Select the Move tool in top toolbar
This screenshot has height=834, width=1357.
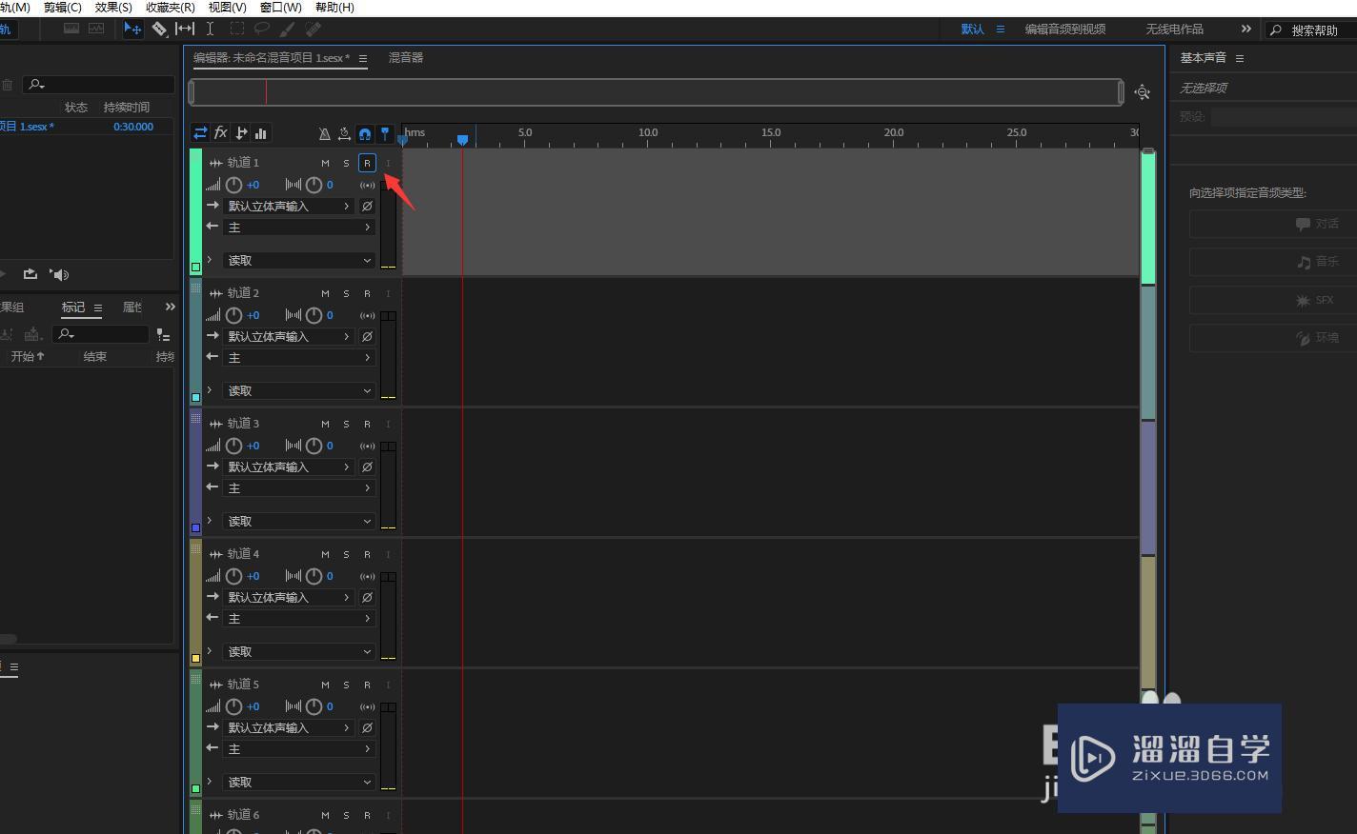(x=133, y=30)
